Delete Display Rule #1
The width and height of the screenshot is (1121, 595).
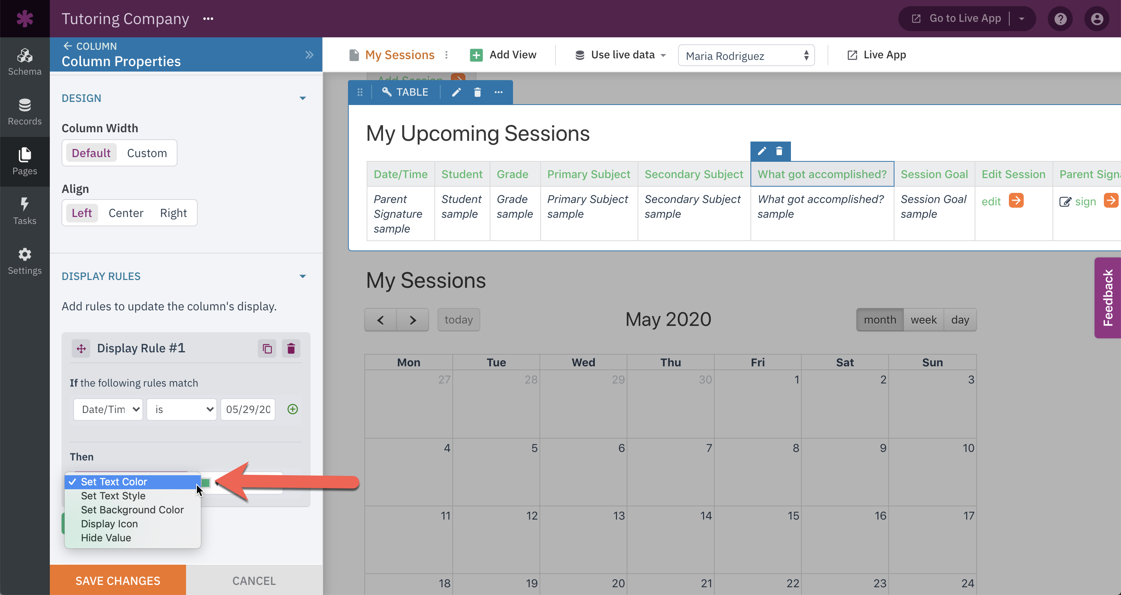[291, 348]
